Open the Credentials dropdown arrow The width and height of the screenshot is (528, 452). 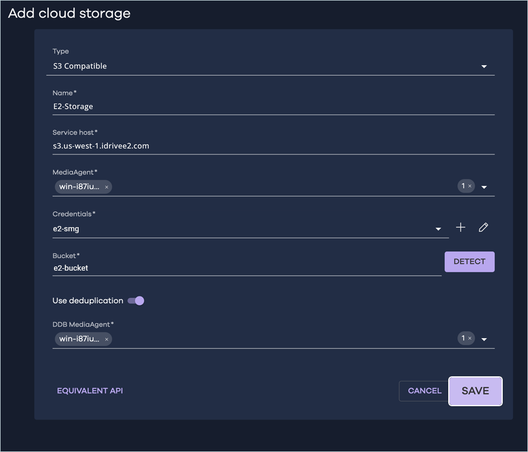tap(438, 229)
